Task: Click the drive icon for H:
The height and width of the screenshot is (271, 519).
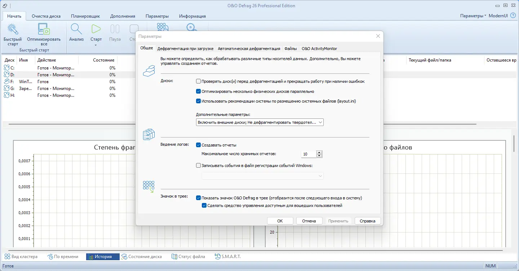Action: point(6,95)
